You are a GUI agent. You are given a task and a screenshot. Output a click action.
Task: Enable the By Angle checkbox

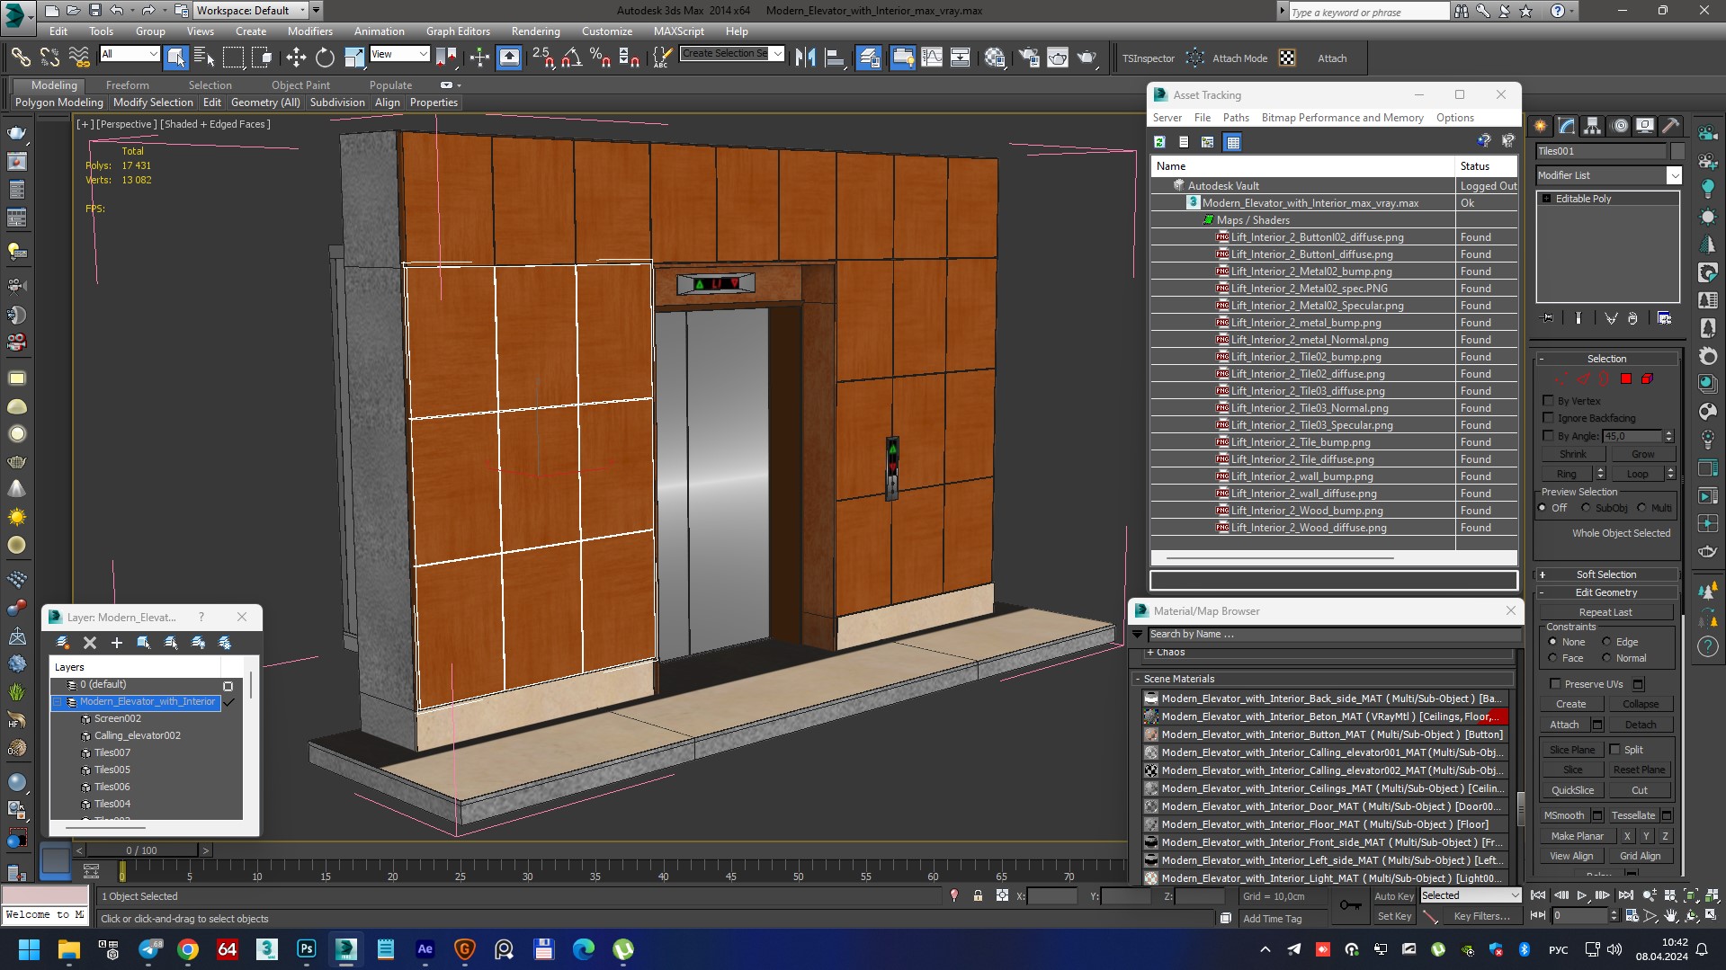click(1548, 436)
